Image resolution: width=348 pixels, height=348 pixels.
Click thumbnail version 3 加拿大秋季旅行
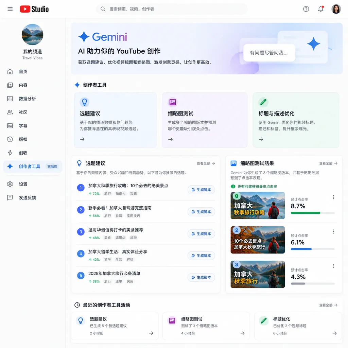[258, 274]
